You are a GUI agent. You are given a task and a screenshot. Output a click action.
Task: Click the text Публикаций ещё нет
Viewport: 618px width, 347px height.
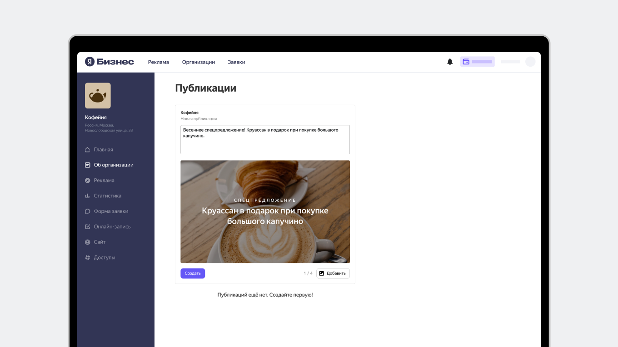(x=243, y=295)
